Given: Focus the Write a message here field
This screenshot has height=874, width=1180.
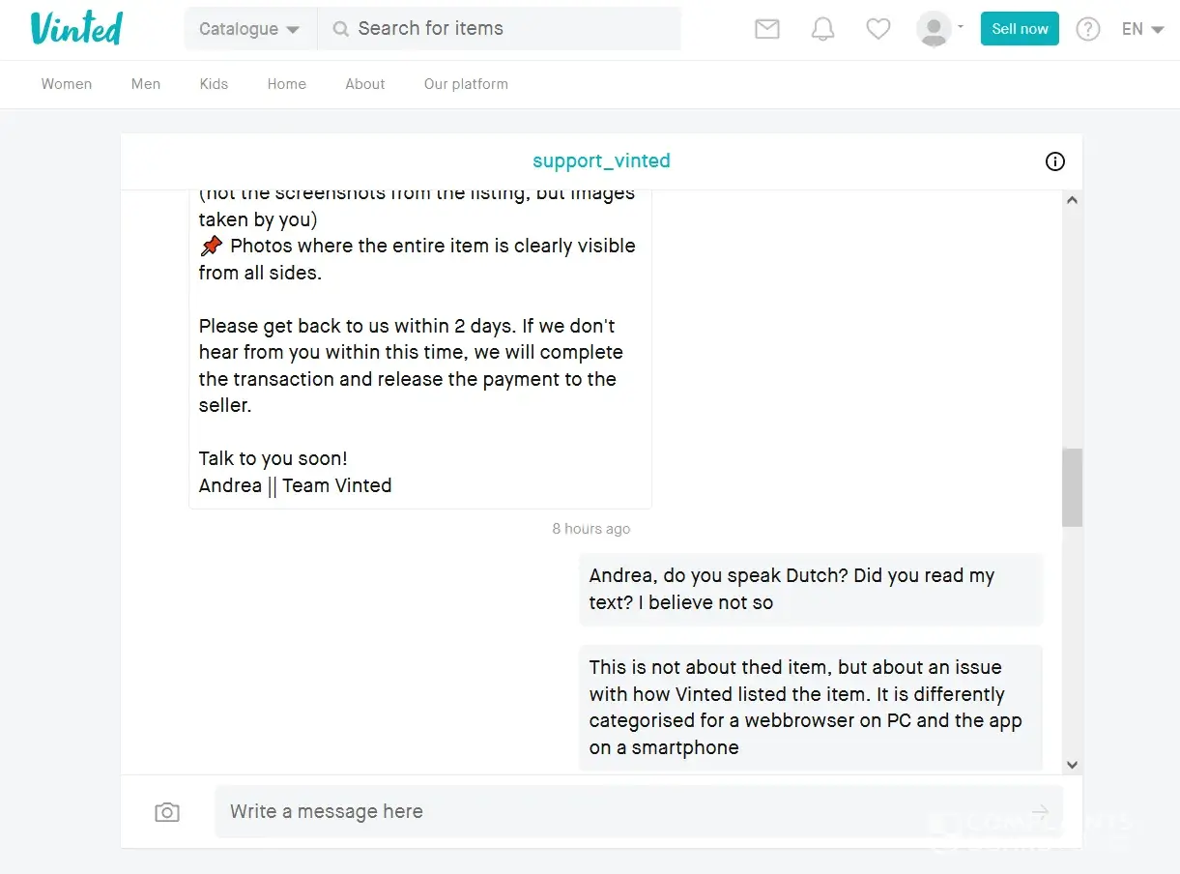Looking at the screenshot, I should [619, 811].
